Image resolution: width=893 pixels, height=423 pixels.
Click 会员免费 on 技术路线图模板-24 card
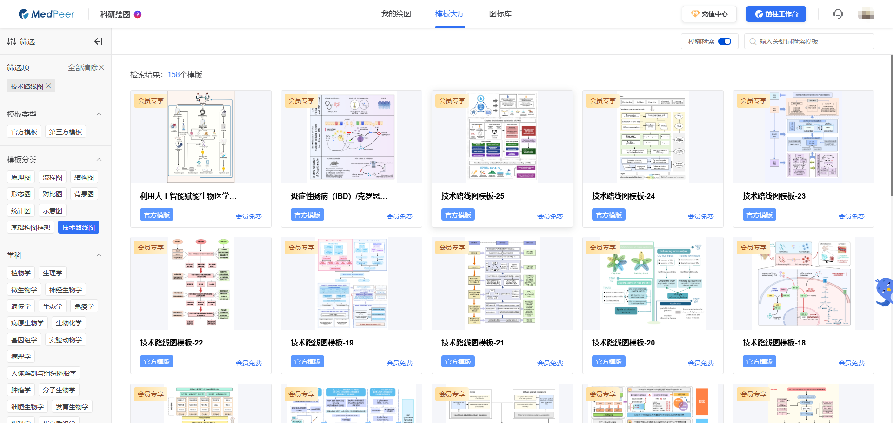[x=701, y=216]
